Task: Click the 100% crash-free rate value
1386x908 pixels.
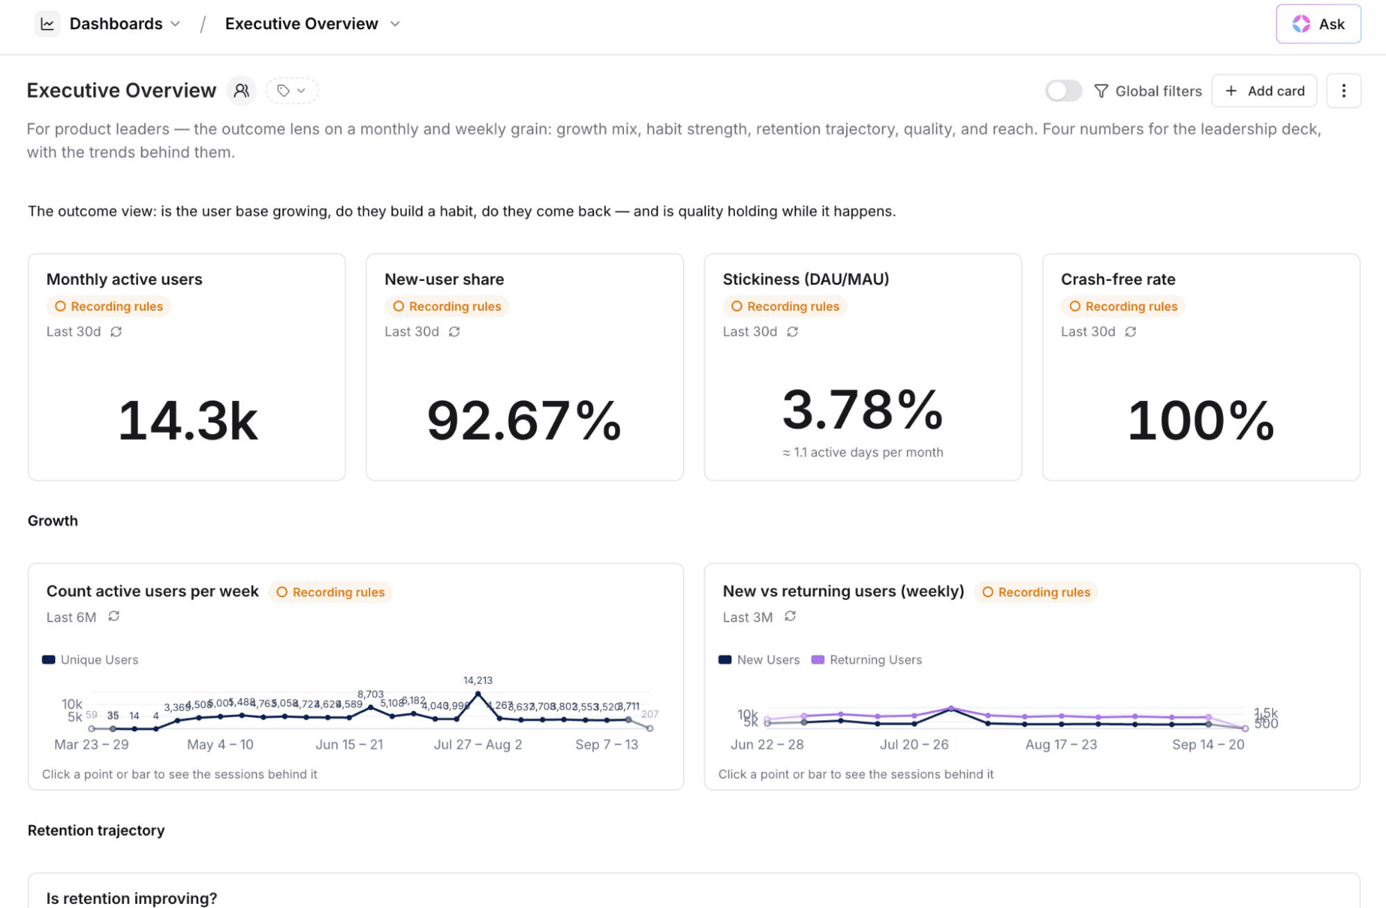Action: [1201, 420]
